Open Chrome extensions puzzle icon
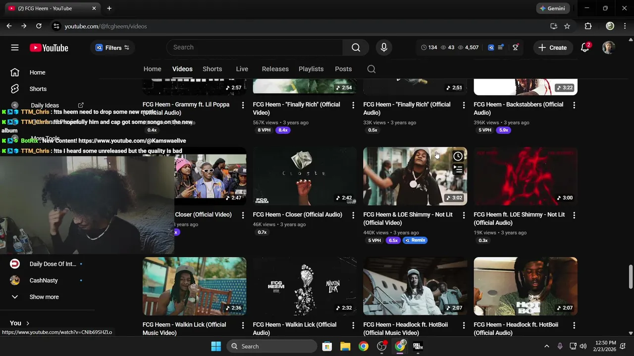 pyautogui.click(x=588, y=26)
